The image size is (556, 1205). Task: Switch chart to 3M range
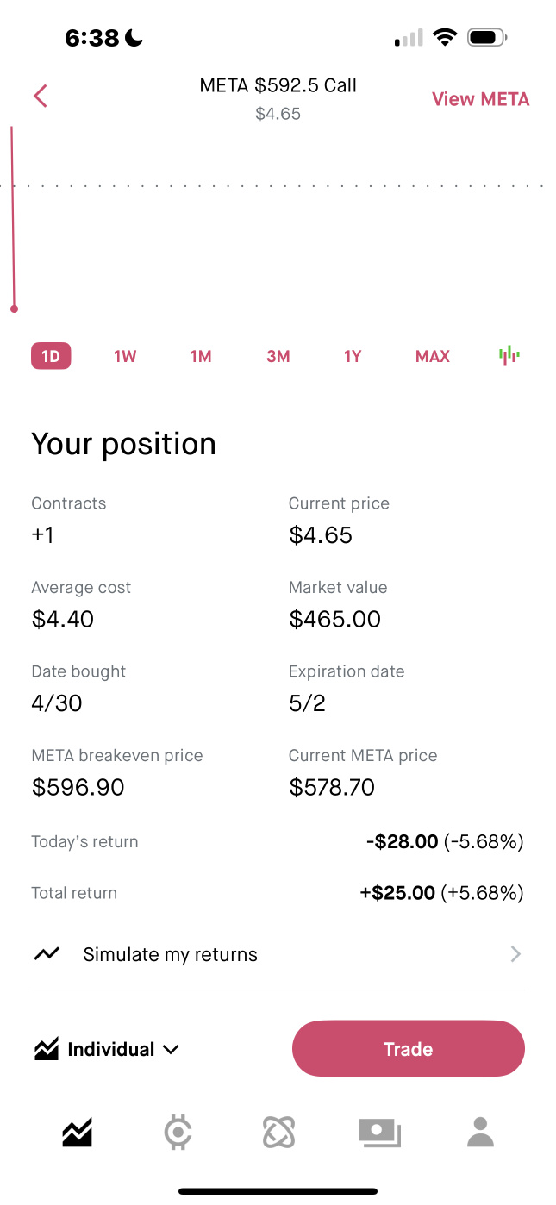(x=278, y=356)
